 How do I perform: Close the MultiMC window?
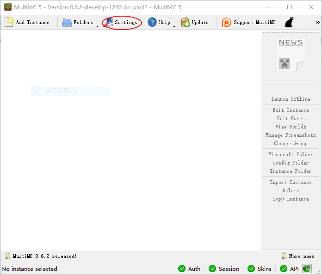(311, 7)
